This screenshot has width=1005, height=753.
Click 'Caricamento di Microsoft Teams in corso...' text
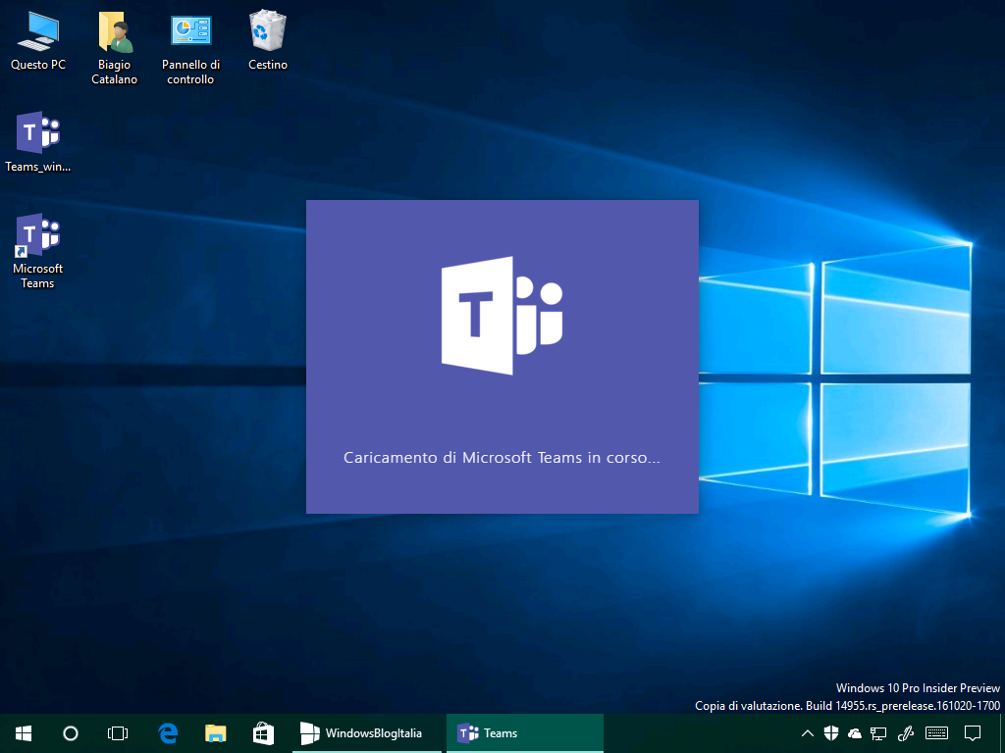click(502, 458)
